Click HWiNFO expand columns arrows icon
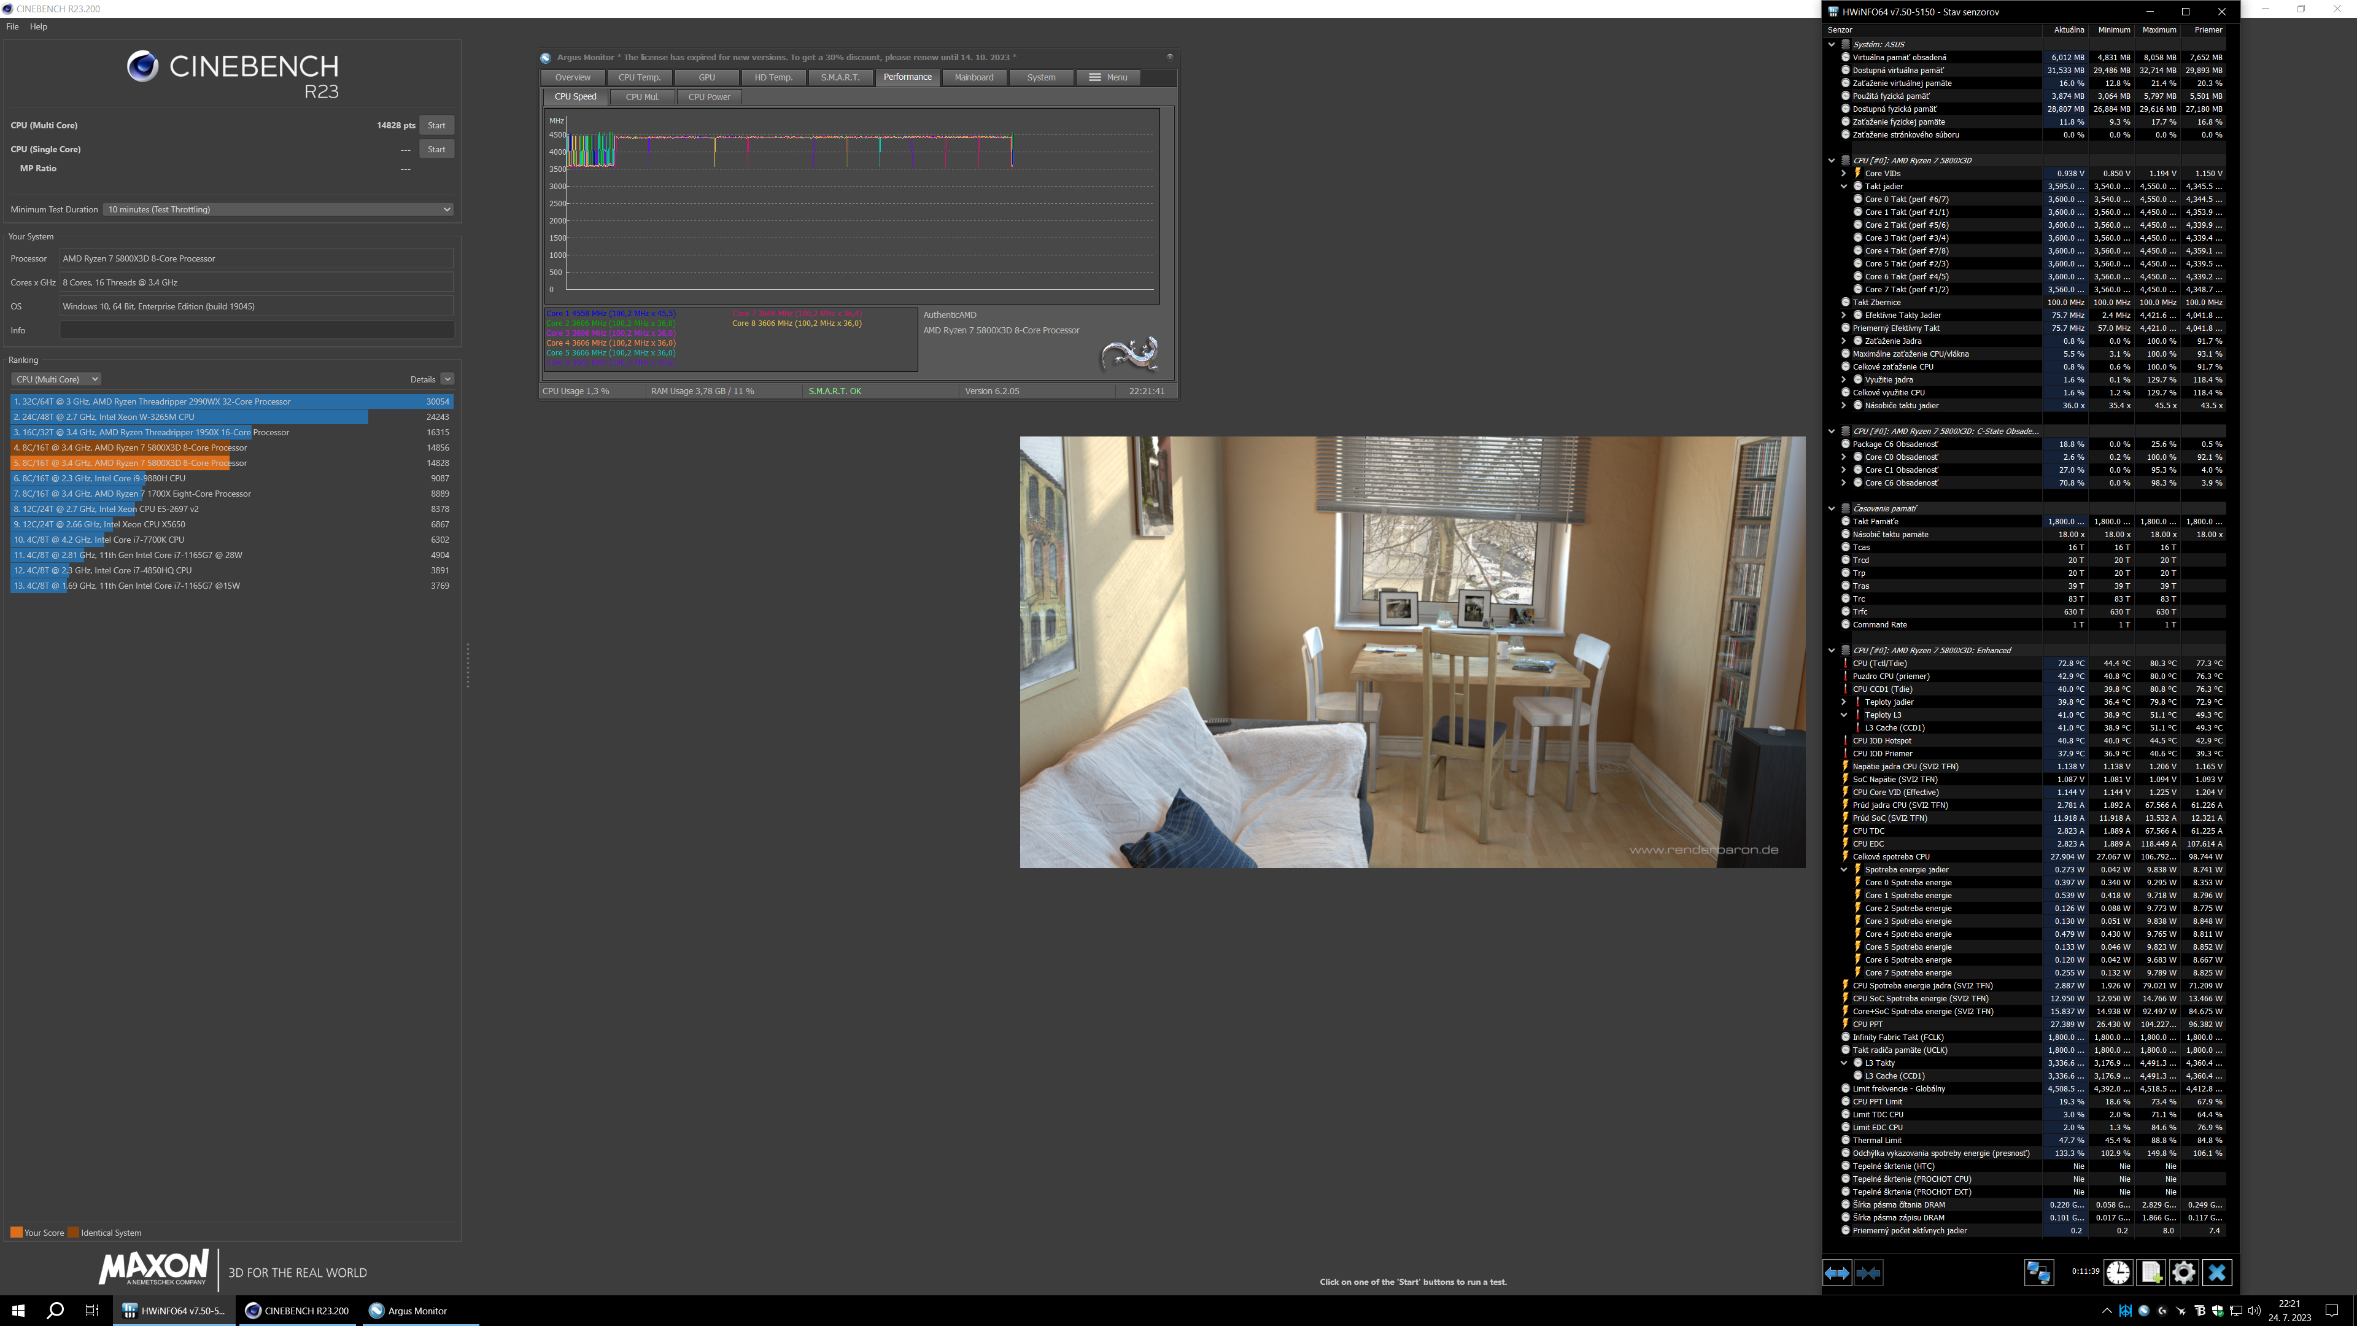This screenshot has height=1326, width=2357. pyautogui.click(x=1836, y=1273)
